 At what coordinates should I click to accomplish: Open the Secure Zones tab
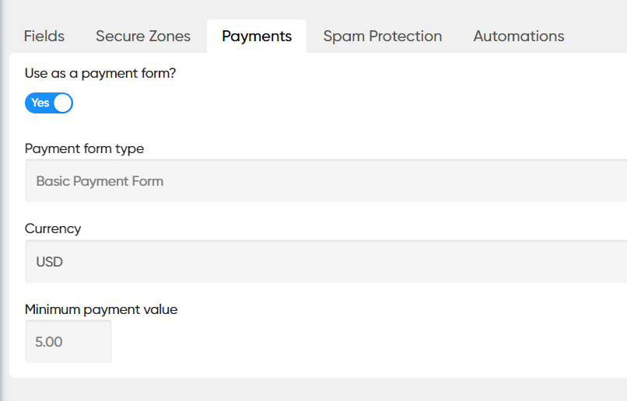tap(143, 37)
